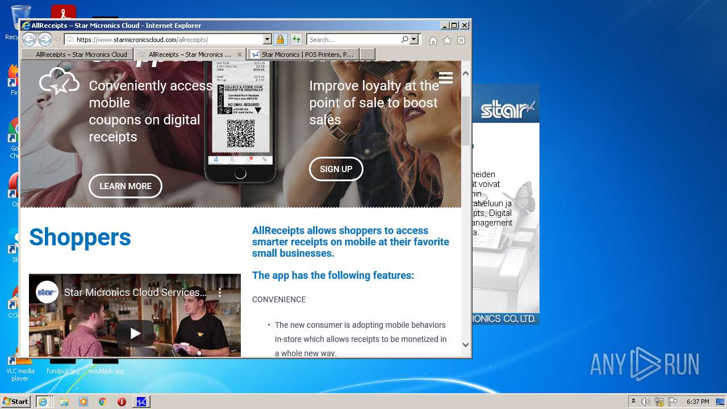727x409 pixels.
Task: Select the Star application taskbar button
Action: (x=141, y=402)
